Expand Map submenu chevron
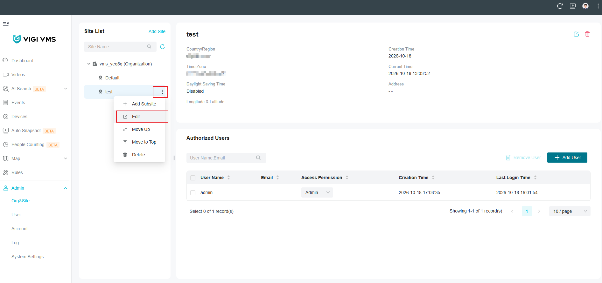 pyautogui.click(x=66, y=158)
